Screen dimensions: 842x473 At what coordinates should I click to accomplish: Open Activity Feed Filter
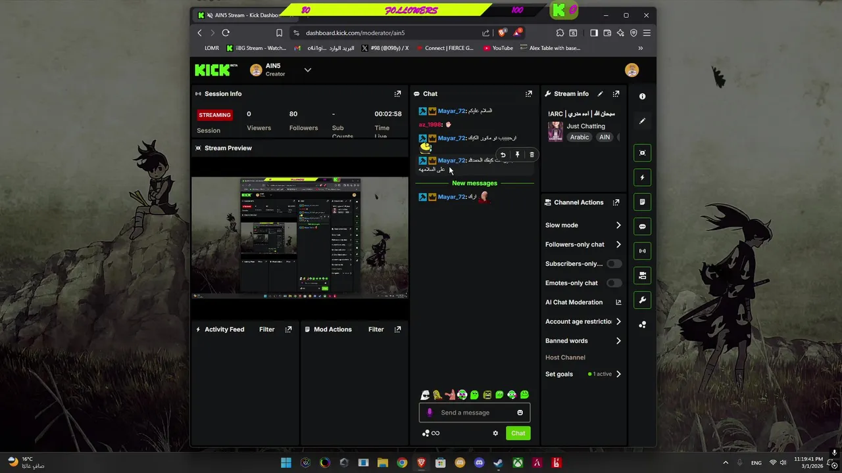pos(266,329)
